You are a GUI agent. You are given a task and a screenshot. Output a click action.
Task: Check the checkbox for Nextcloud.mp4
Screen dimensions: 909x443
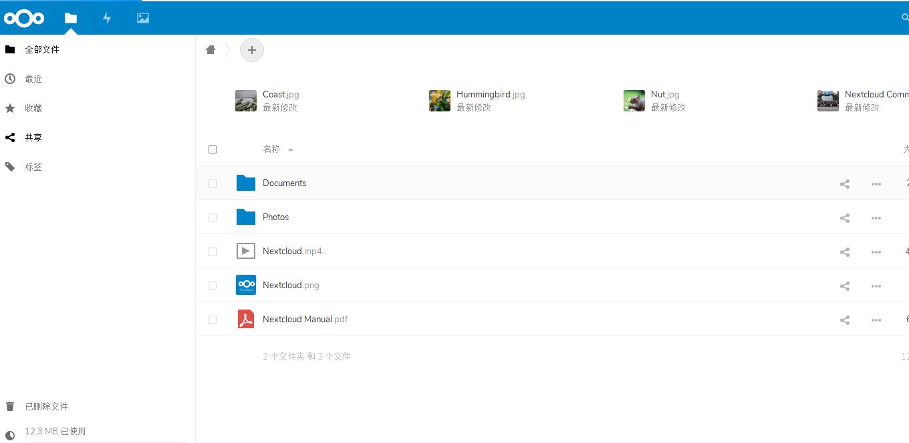213,251
